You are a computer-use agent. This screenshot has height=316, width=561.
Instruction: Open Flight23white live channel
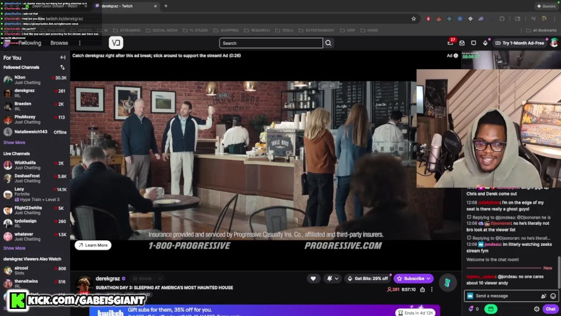pyautogui.click(x=35, y=210)
